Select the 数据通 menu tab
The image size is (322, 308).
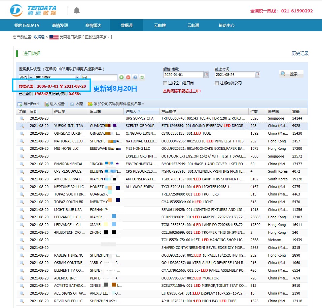click(x=127, y=26)
